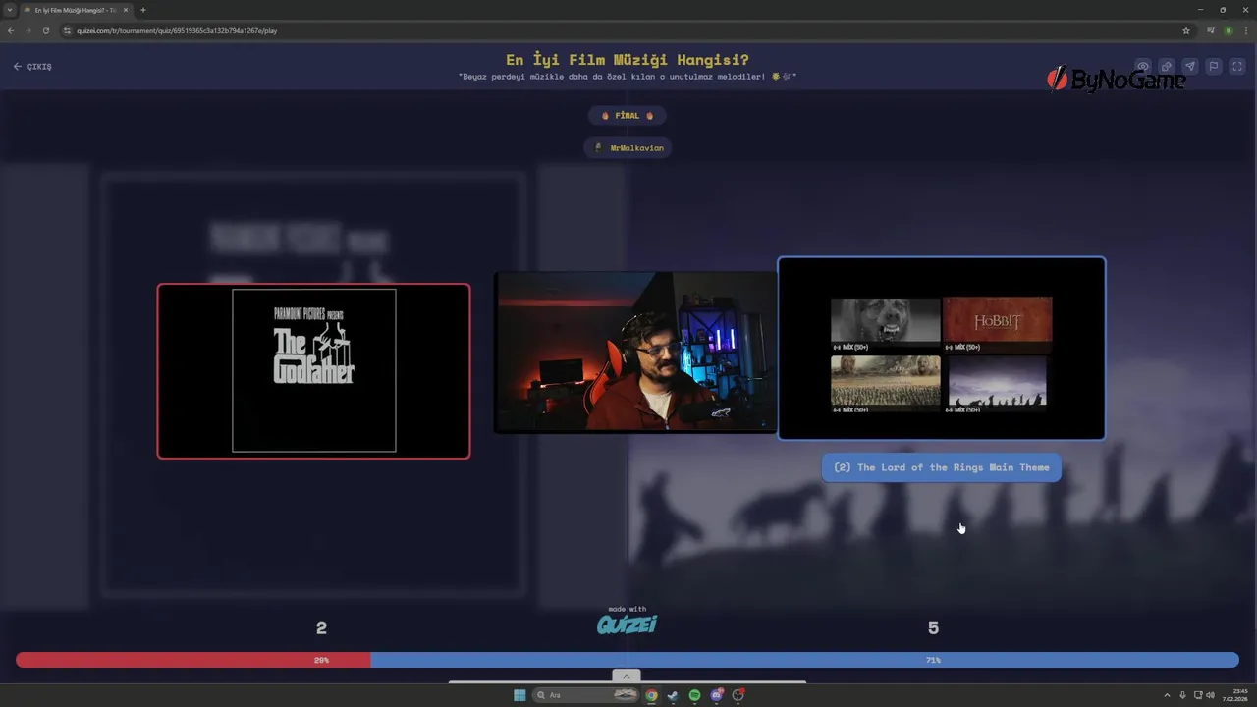Open Chrome from the taskbar
Screen dimensions: 1257x707
pyautogui.click(x=651, y=695)
